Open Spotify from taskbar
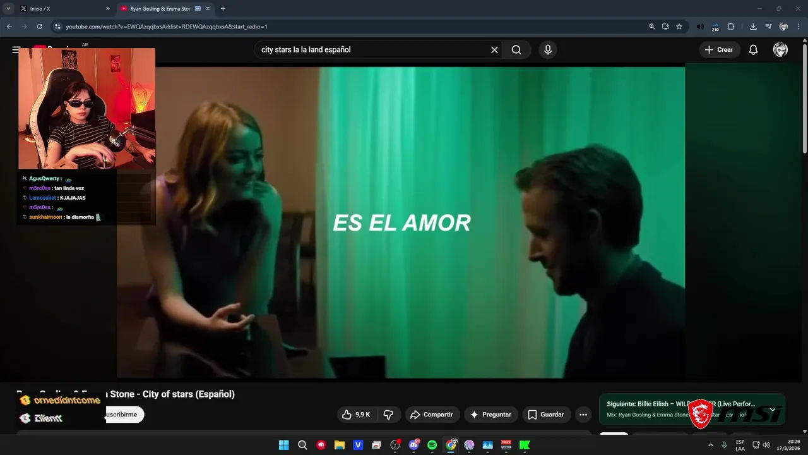The image size is (808, 455). [432, 445]
